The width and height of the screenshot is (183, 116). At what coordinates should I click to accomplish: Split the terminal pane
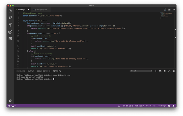pos(160,71)
